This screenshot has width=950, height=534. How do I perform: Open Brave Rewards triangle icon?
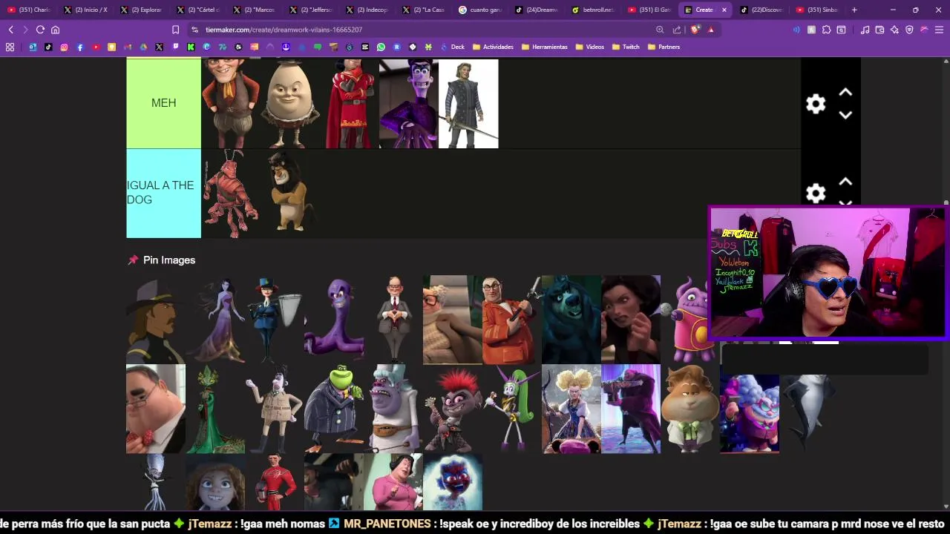[710, 30]
